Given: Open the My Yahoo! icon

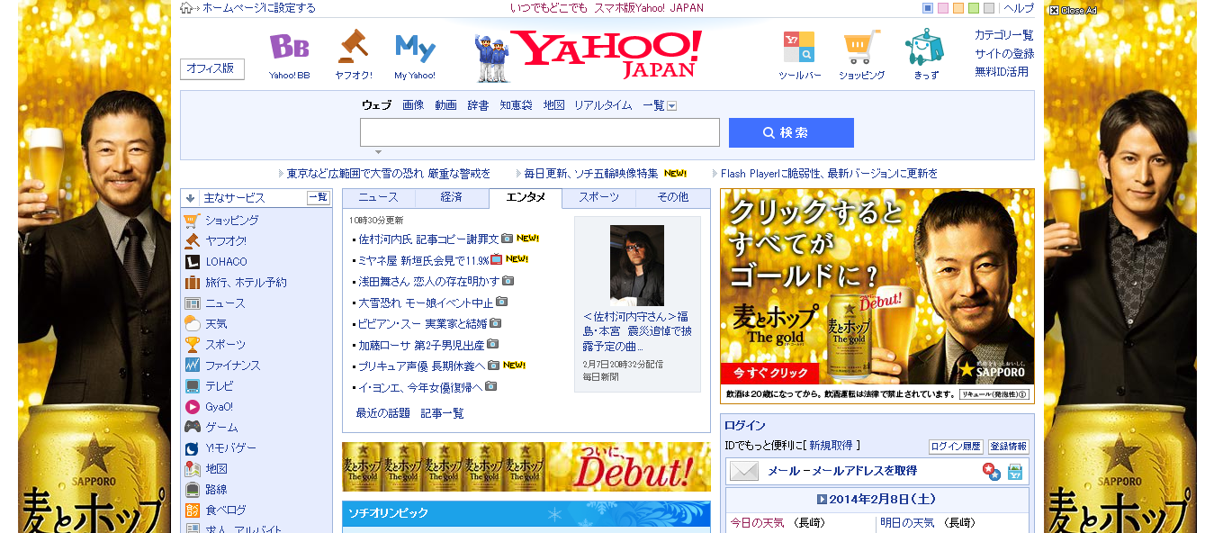Looking at the screenshot, I should tap(415, 47).
